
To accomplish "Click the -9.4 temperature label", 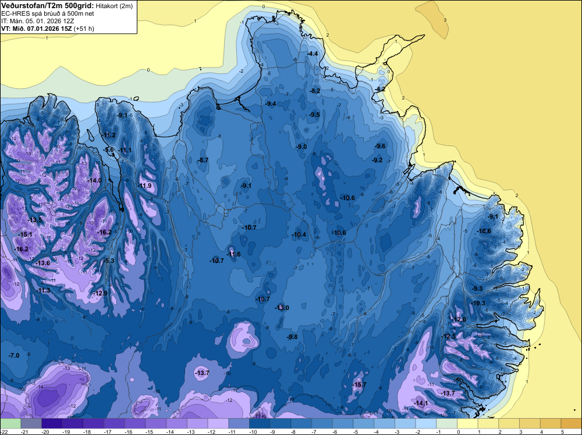I will [271, 104].
